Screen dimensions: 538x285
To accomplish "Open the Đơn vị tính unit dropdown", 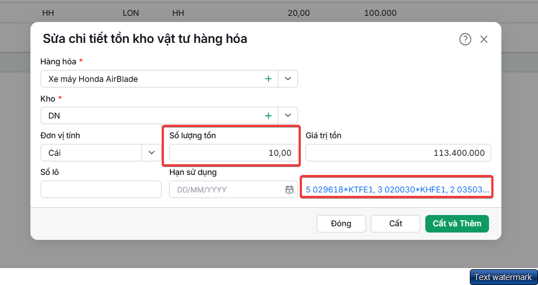I will pyautogui.click(x=152, y=152).
